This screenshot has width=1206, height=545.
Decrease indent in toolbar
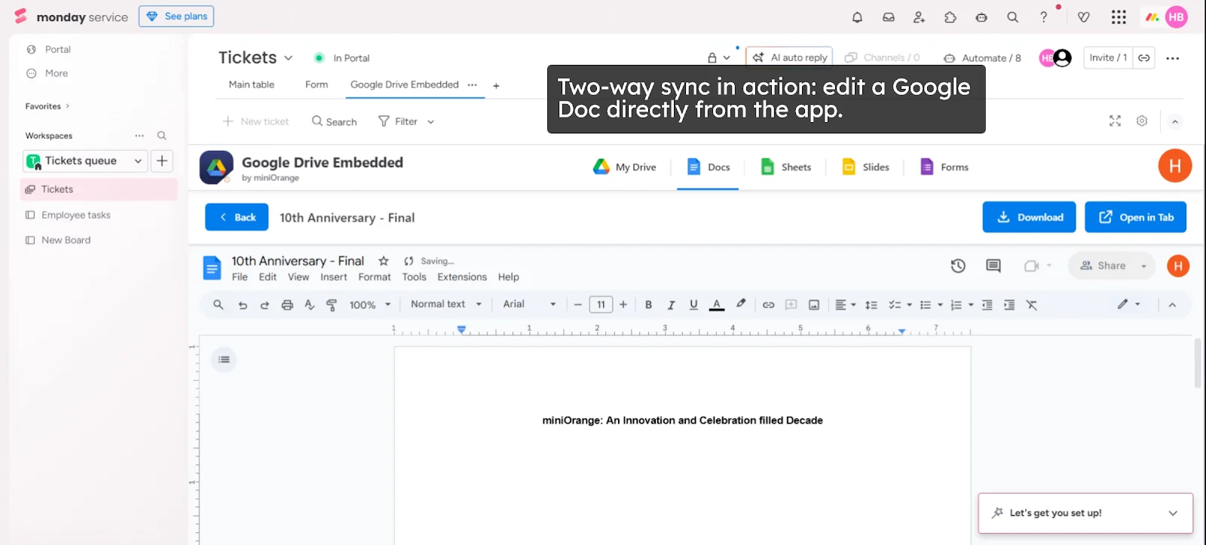tap(987, 305)
